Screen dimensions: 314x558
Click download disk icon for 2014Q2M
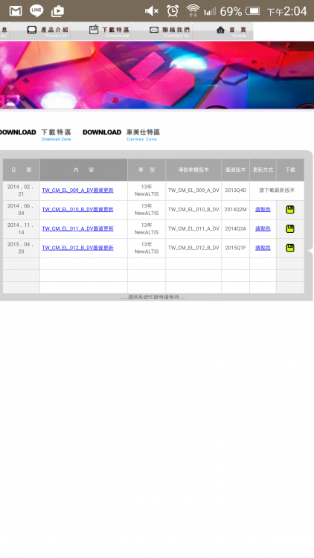(x=290, y=210)
